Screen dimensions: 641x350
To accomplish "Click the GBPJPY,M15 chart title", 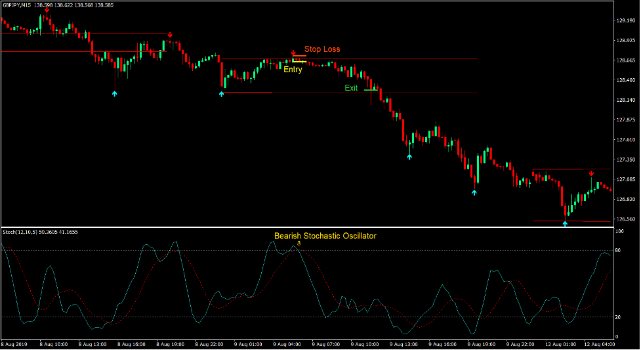I will click(16, 5).
